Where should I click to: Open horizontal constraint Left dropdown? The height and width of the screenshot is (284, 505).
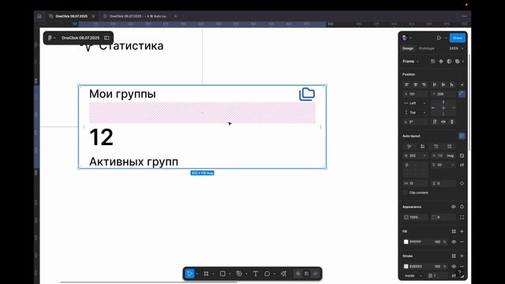click(416, 103)
